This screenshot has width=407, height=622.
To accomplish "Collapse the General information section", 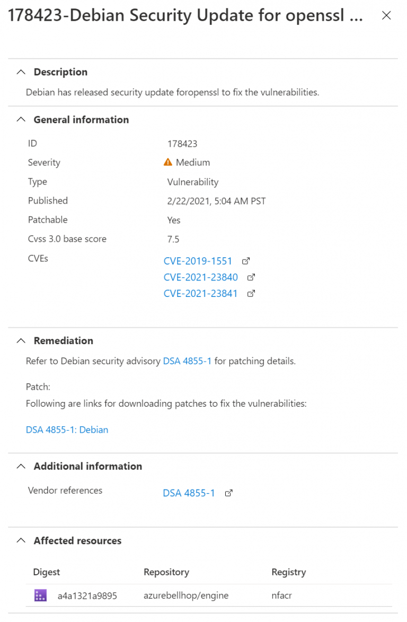I will [x=21, y=119].
